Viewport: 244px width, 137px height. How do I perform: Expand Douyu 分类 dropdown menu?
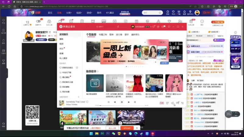pyautogui.click(x=69, y=13)
